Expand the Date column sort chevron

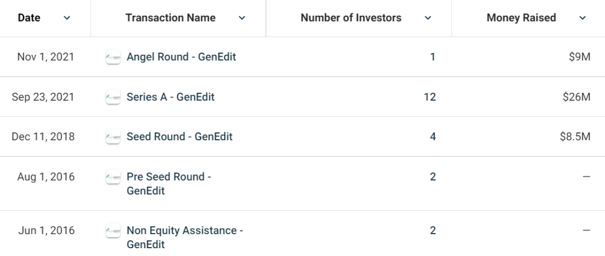67,18
